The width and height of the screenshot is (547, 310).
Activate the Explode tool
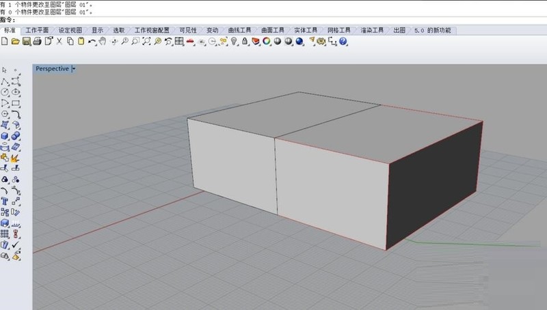coord(15,158)
